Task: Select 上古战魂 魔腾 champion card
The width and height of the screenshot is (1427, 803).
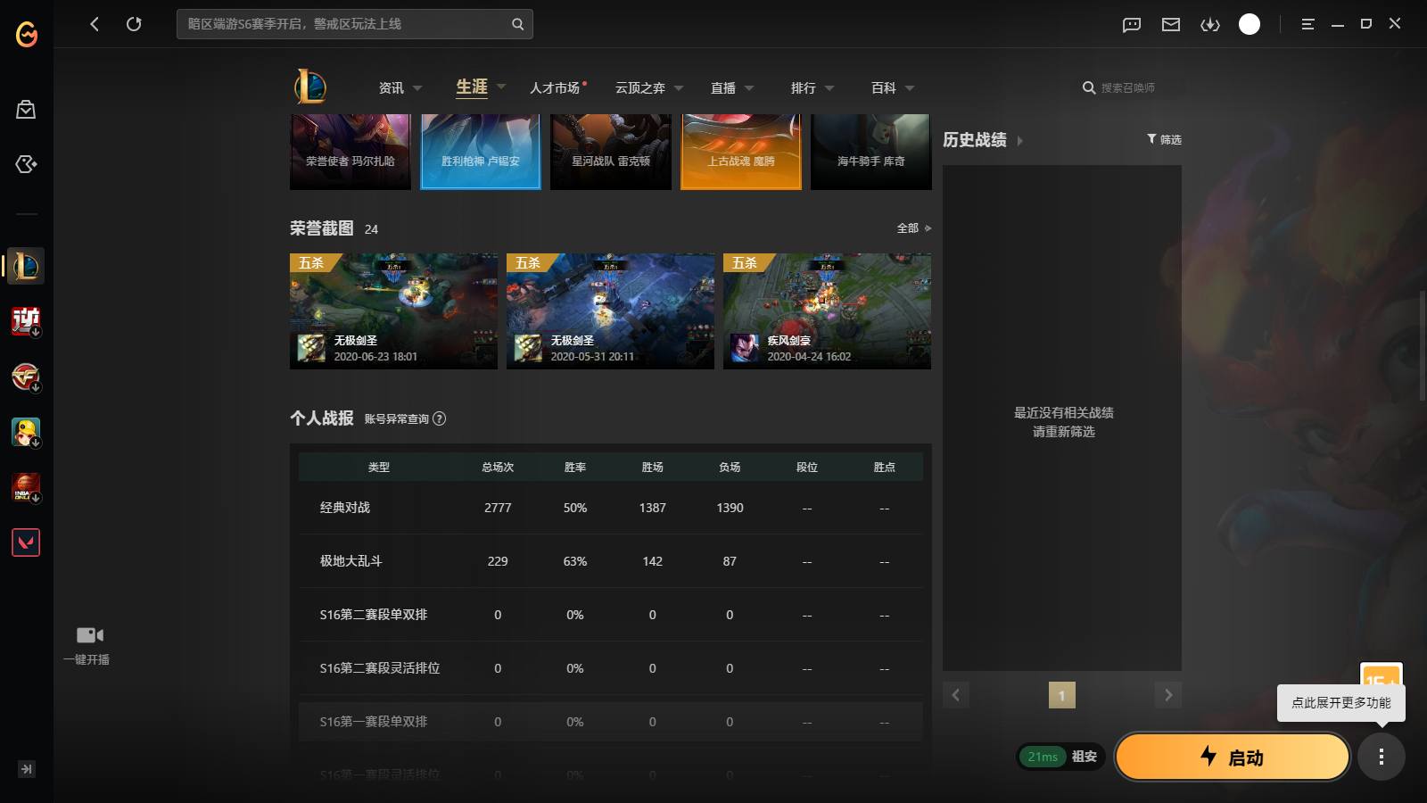Action: (741, 152)
